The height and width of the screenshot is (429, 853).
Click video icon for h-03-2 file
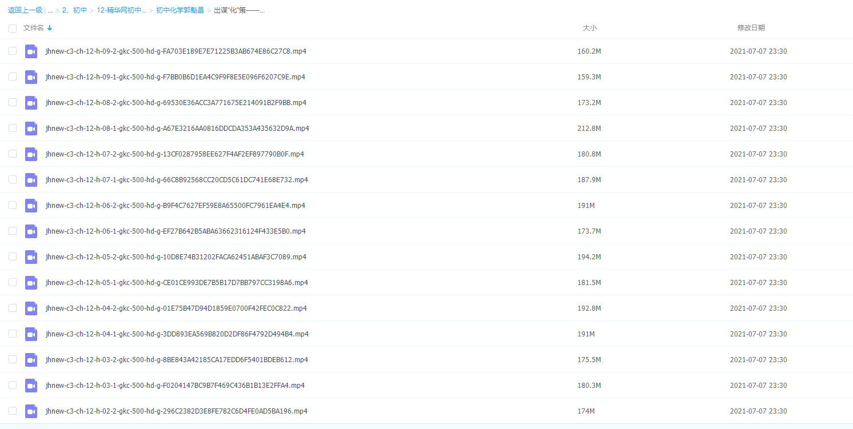[x=31, y=360]
